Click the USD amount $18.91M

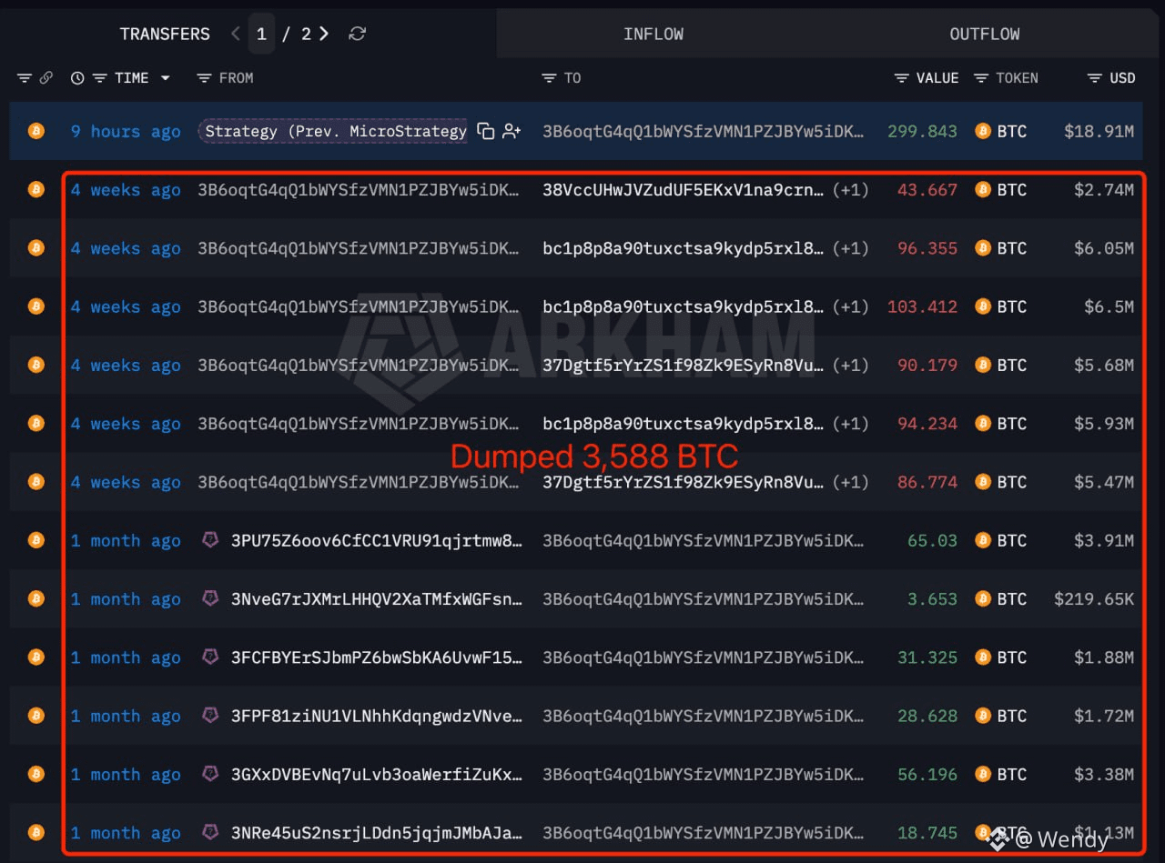(1099, 131)
